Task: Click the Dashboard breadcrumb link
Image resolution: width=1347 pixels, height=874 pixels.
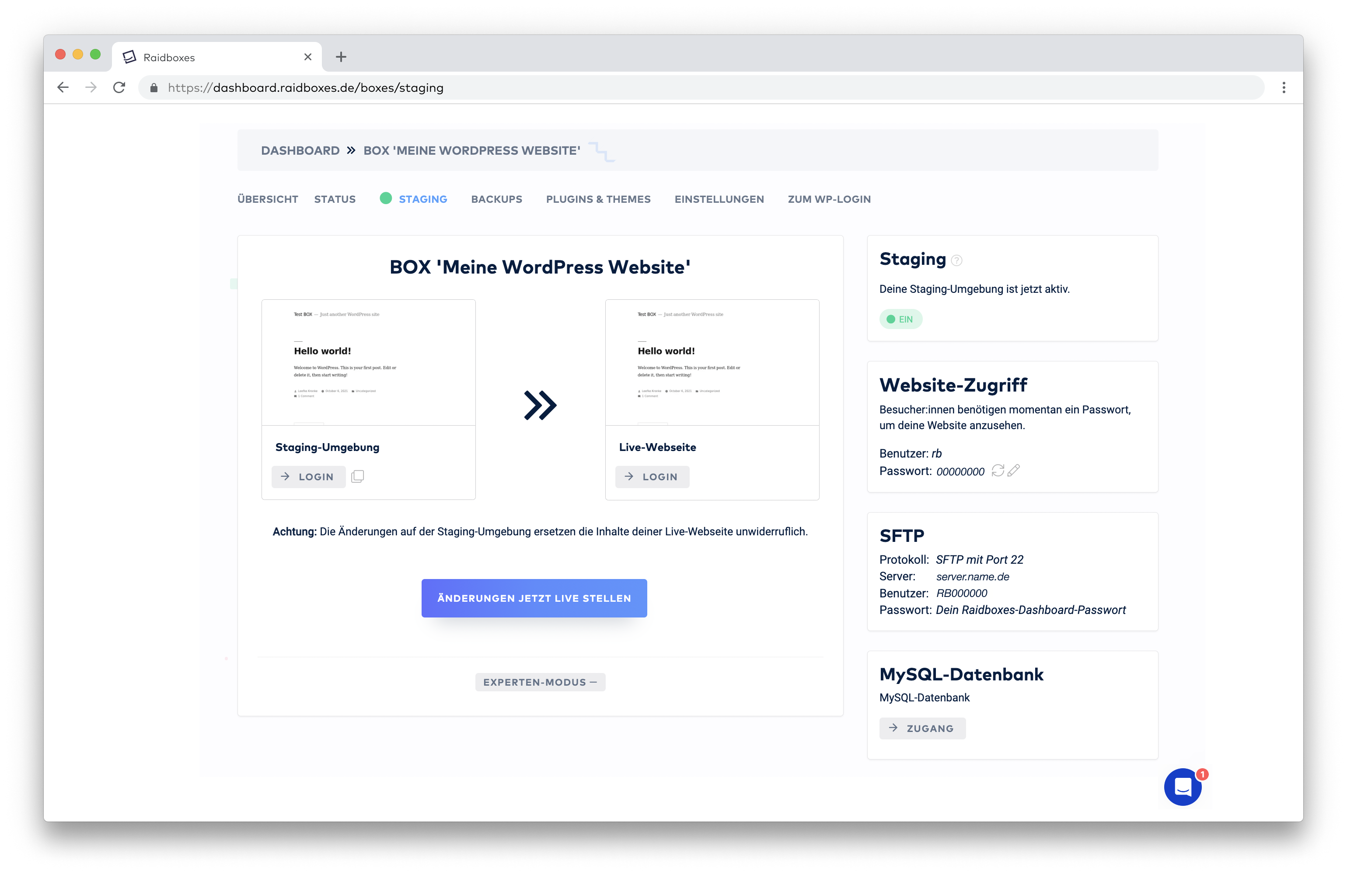Action: (300, 150)
